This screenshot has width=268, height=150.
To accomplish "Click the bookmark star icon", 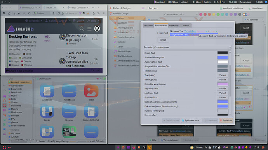I will (x=88, y=13).
